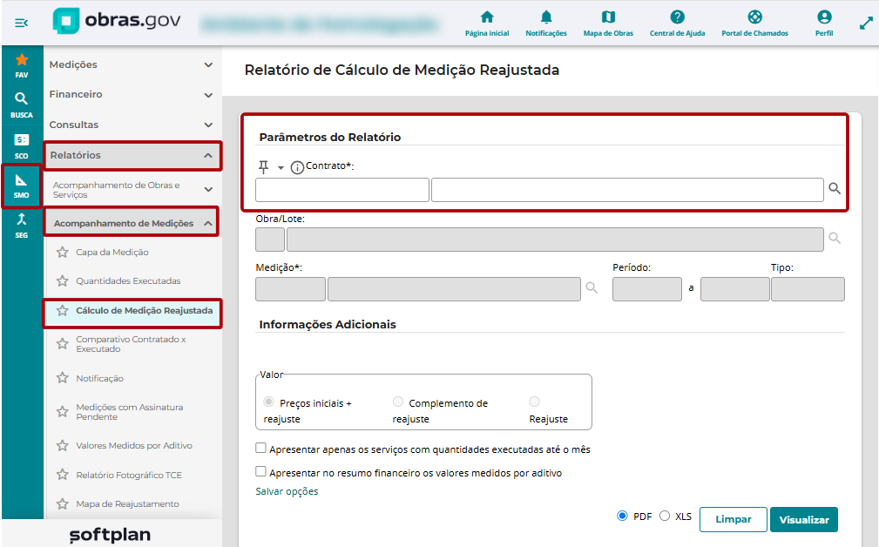Viewport: 879px width, 547px height.
Task: Check serviços com quantidades executadas até o mês
Action: pyautogui.click(x=260, y=448)
